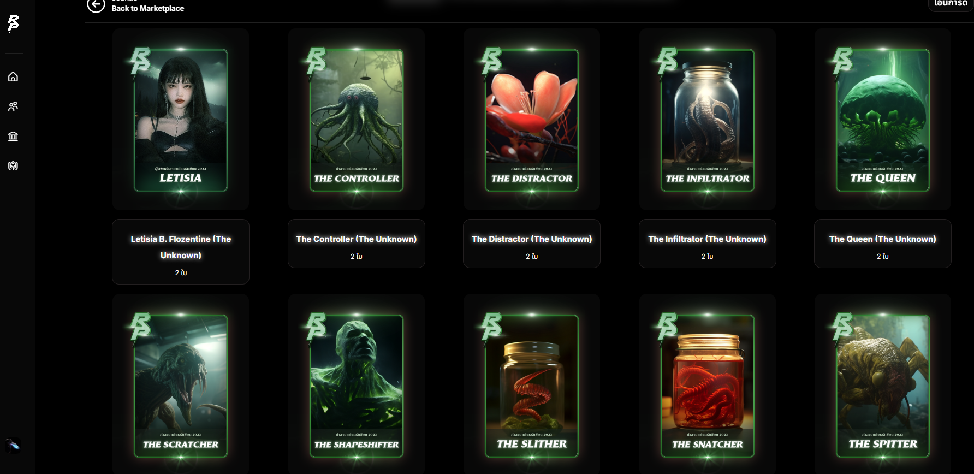This screenshot has height=474, width=974.
Task: Open the handshake icon in sidebar
Action: pos(13,166)
